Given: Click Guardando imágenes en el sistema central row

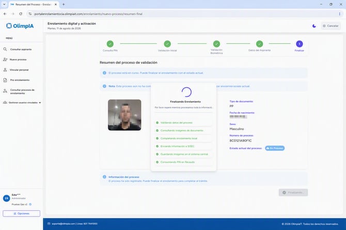Looking at the screenshot, I should pyautogui.click(x=184, y=154).
